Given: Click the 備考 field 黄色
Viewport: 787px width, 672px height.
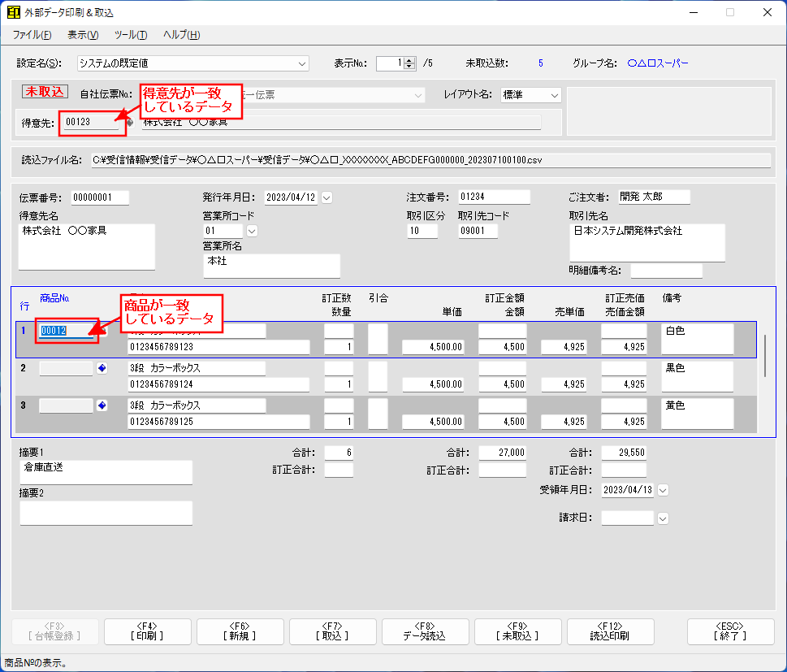Looking at the screenshot, I should [698, 414].
